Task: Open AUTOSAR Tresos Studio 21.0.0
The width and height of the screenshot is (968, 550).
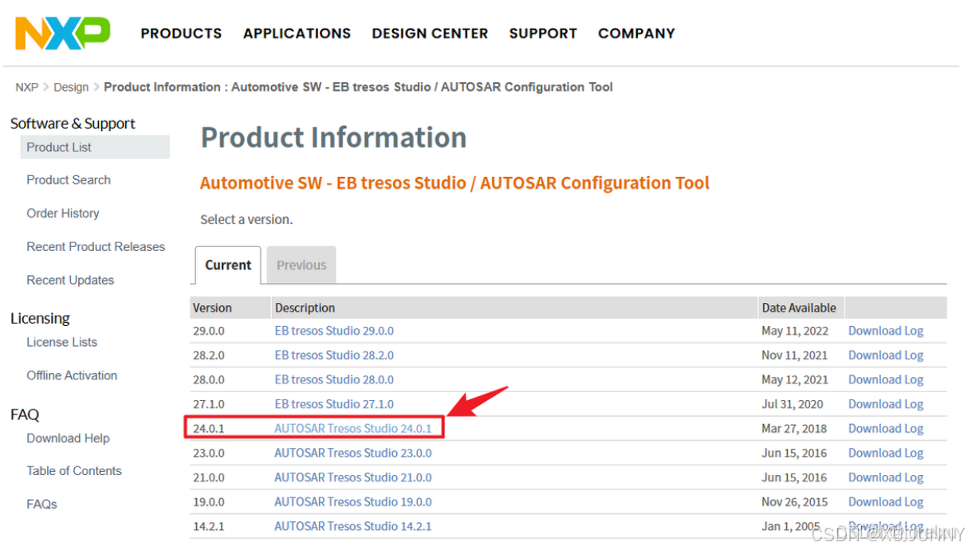Action: [x=353, y=477]
